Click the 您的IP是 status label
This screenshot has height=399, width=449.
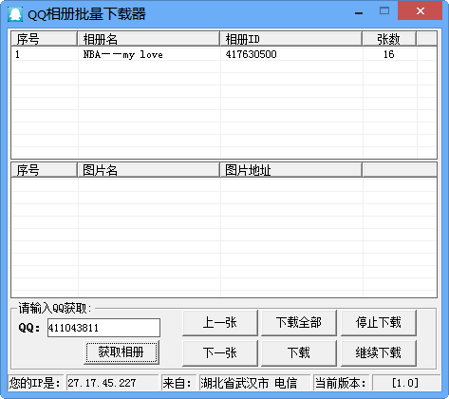(x=34, y=383)
